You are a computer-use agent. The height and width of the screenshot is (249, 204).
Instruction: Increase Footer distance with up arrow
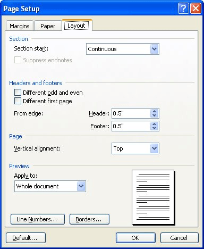pos(154,124)
